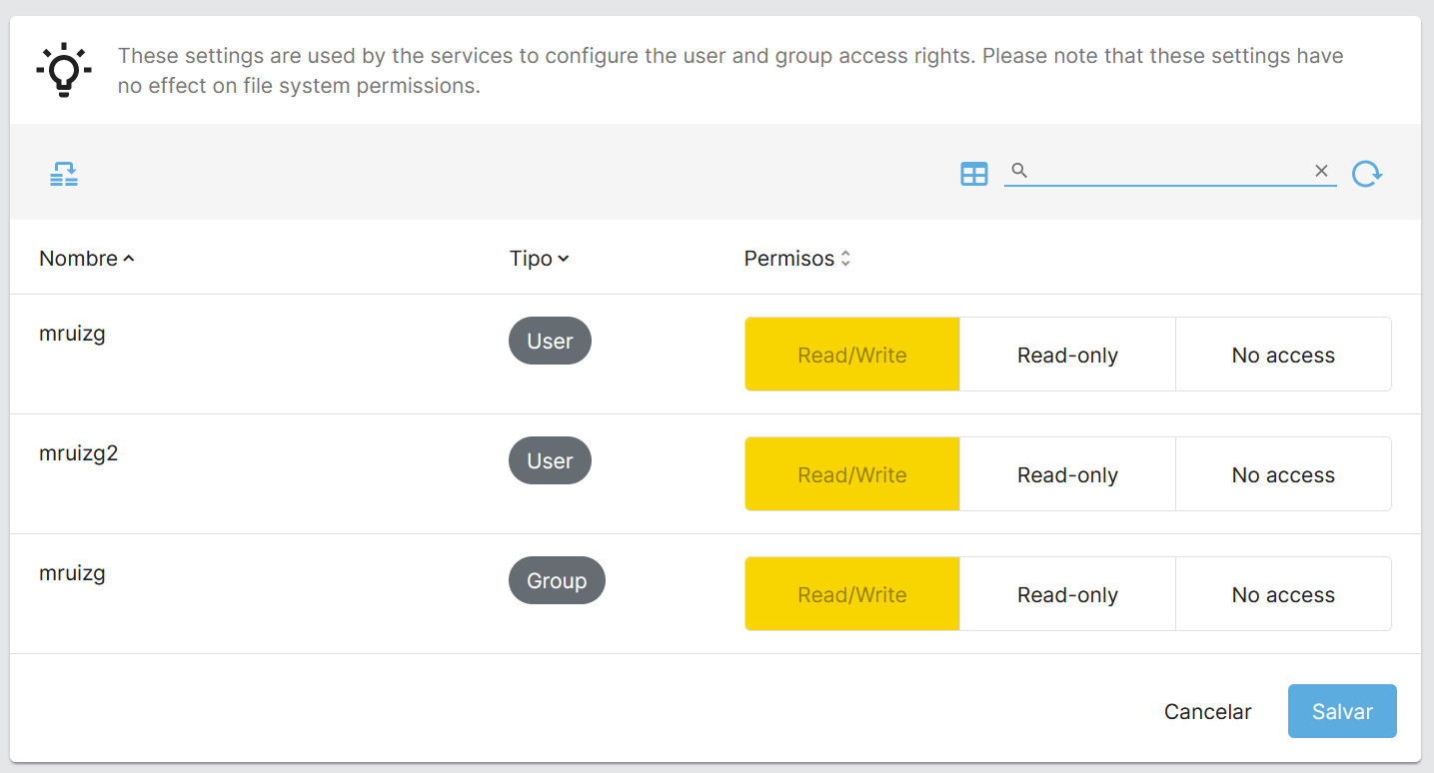
Task: Click the User badge for mruizg2
Action: (x=550, y=460)
